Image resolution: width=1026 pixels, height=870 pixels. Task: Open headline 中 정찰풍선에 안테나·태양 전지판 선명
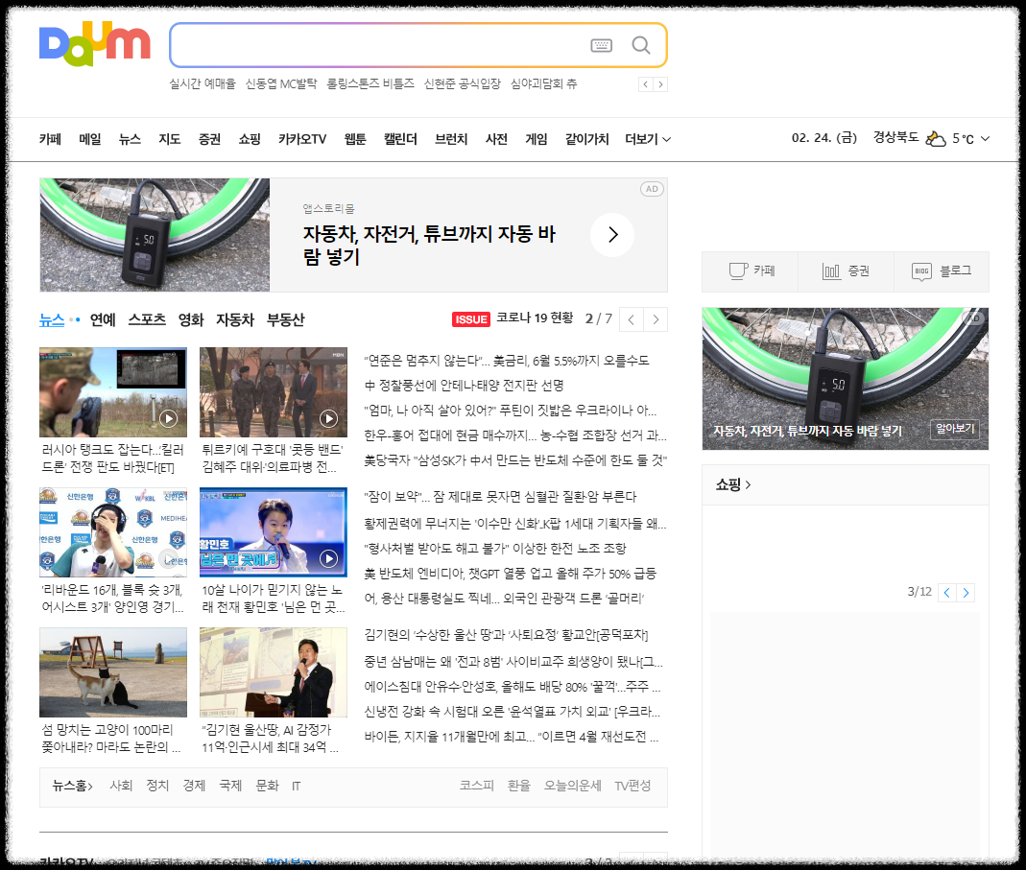(464, 386)
